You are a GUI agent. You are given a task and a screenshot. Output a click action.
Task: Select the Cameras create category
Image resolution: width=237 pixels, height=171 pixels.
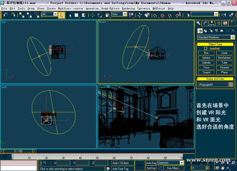click(217, 31)
